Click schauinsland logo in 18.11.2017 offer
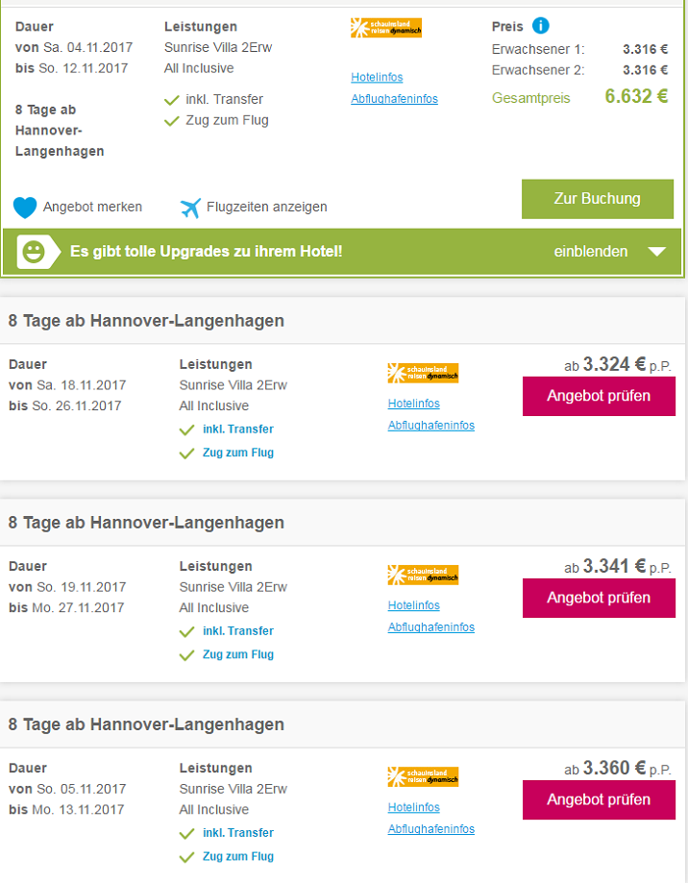Image resolution: width=688 pixels, height=883 pixels. click(x=423, y=373)
